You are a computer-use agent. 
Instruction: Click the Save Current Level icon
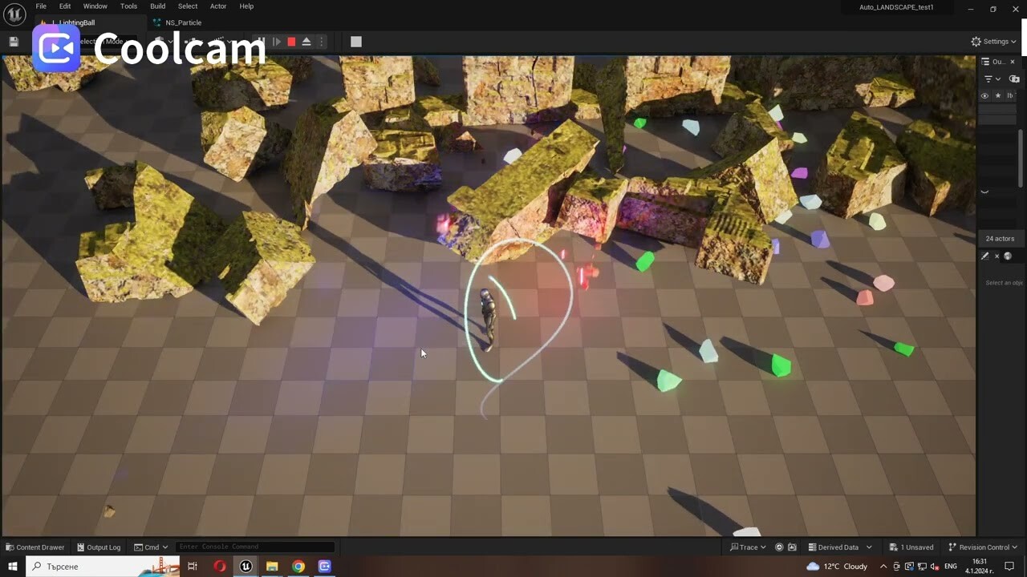point(14,41)
